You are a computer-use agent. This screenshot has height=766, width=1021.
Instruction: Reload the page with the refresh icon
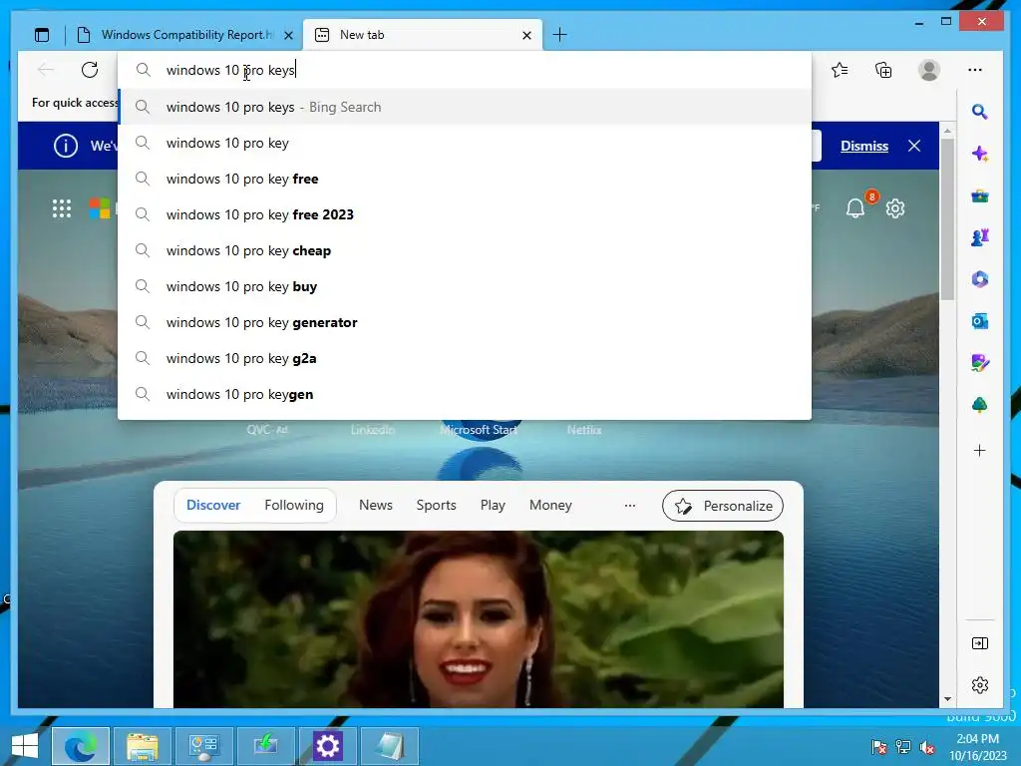(x=90, y=70)
